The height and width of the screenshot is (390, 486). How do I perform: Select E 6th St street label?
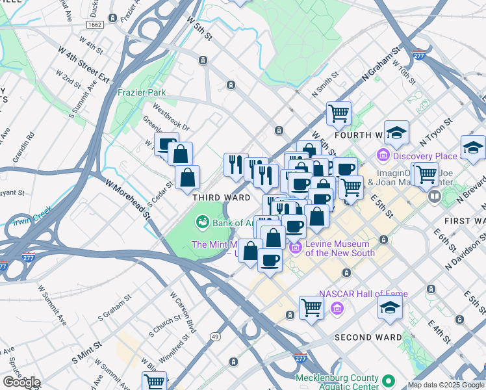click(445, 240)
